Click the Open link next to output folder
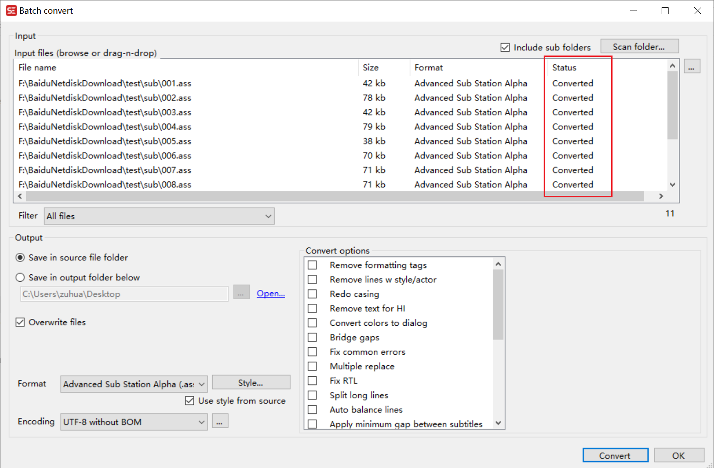Screen dimensions: 714x468 [270, 293]
